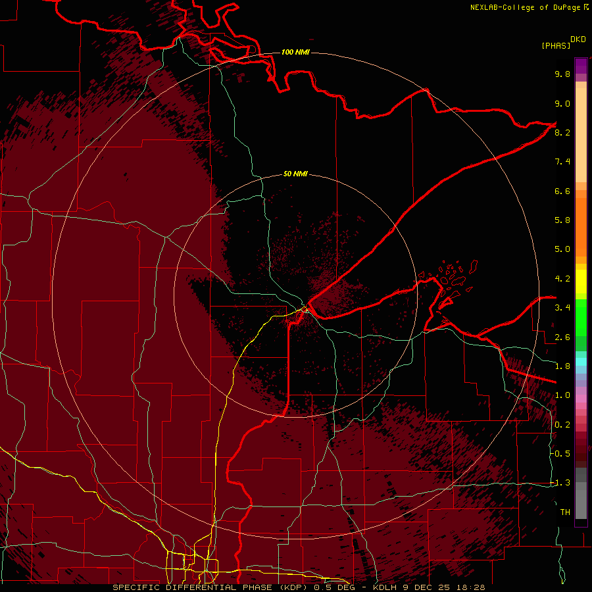The width and height of the screenshot is (592, 592).
Task: Click the 7.4 scale value
Action: 562,162
